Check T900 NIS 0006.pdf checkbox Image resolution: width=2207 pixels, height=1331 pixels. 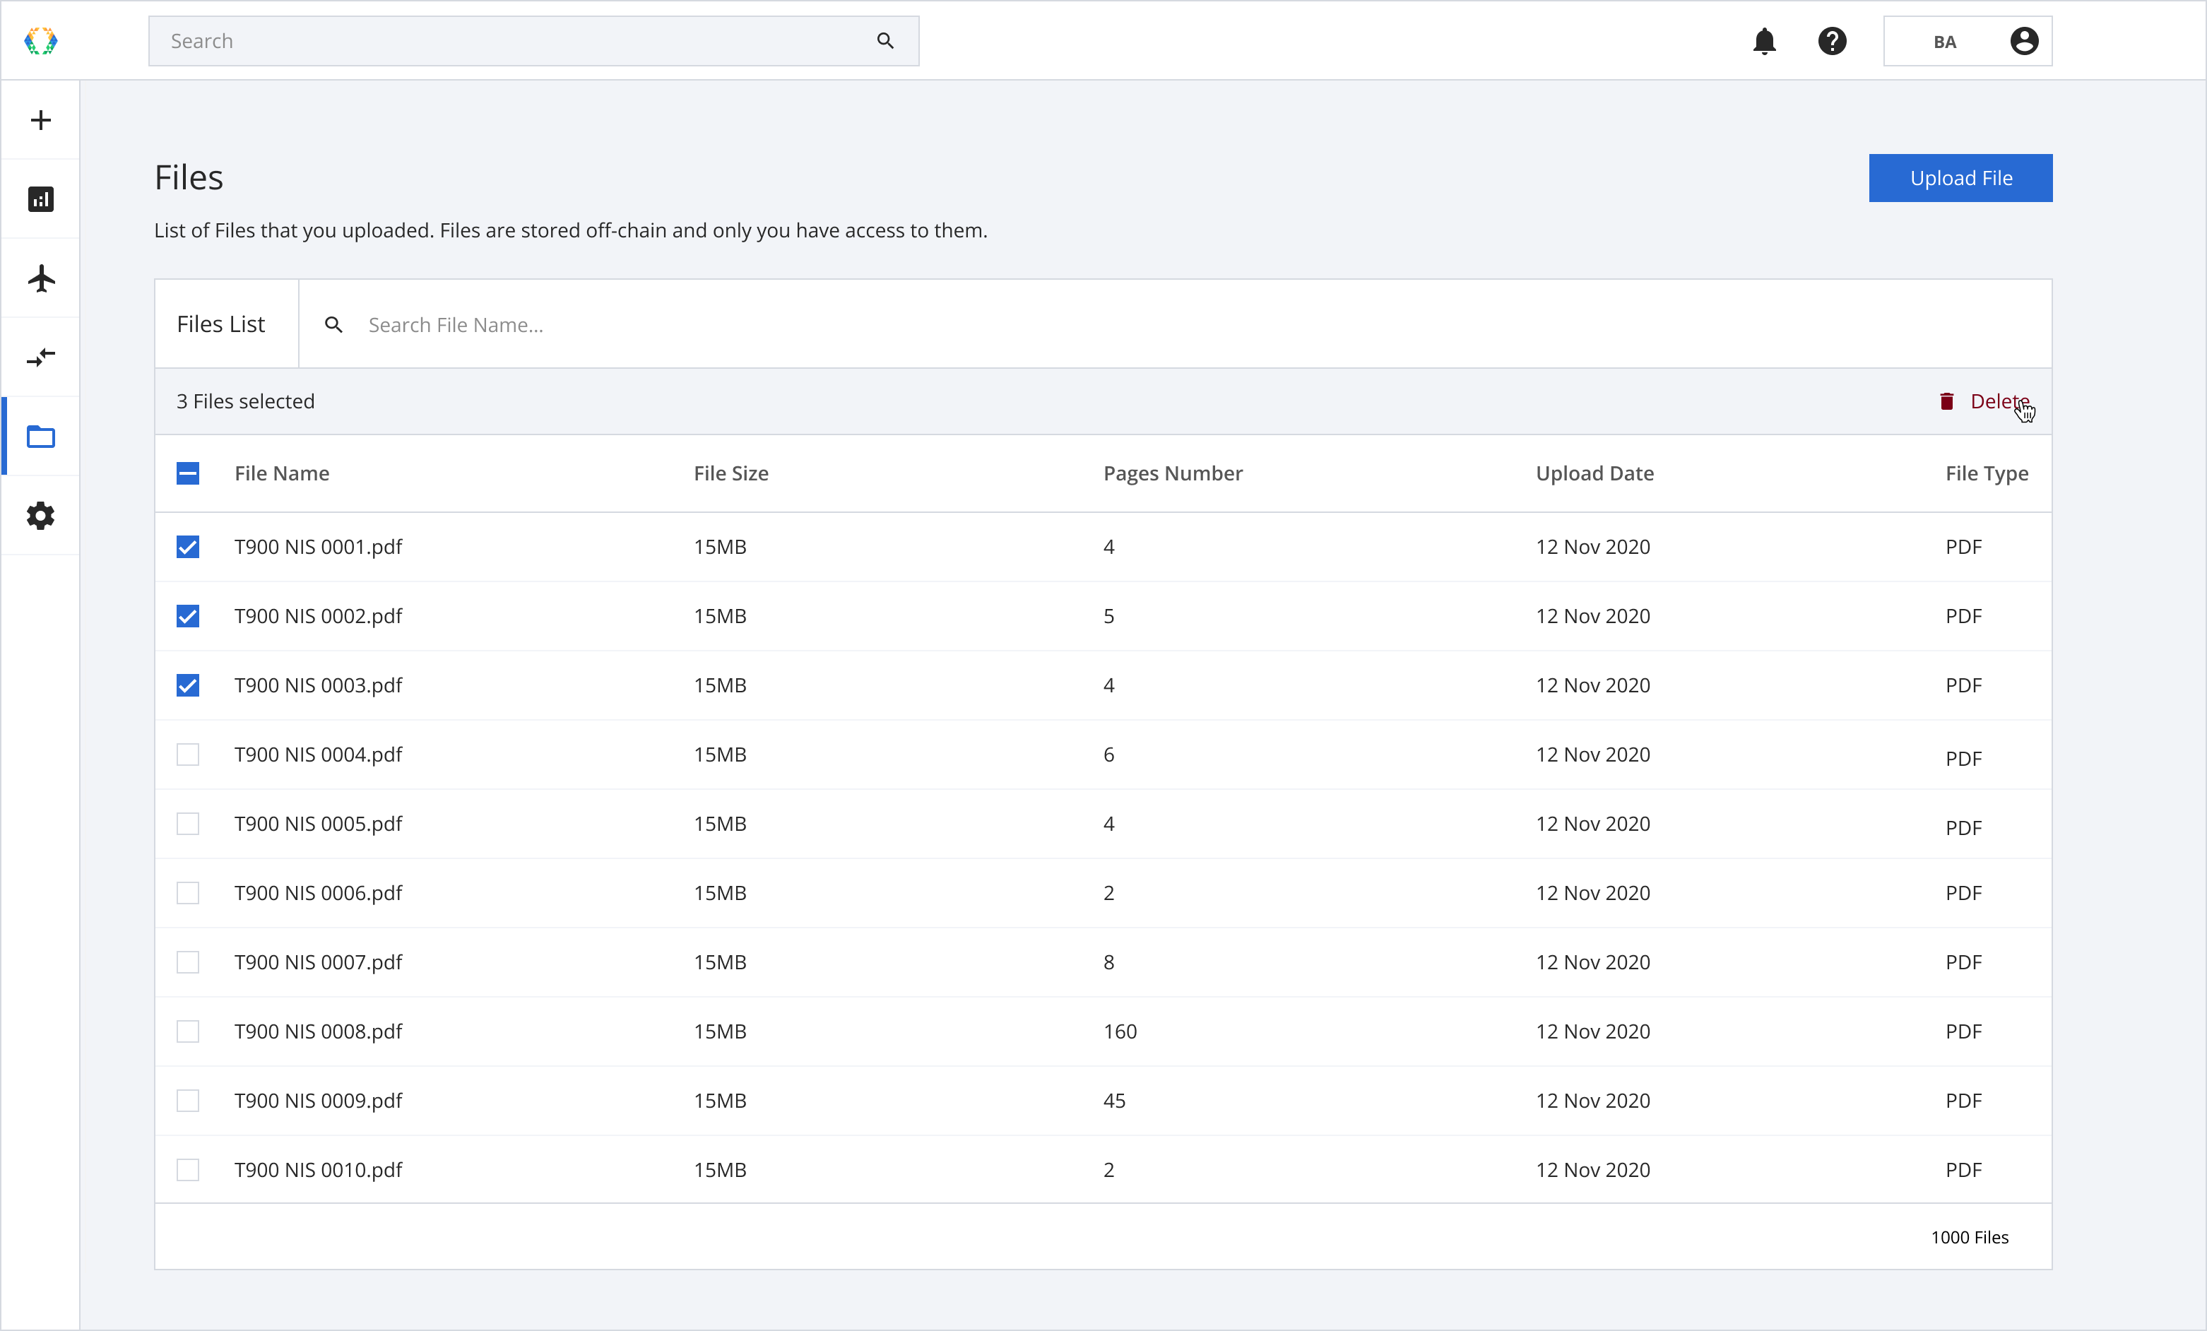click(188, 893)
